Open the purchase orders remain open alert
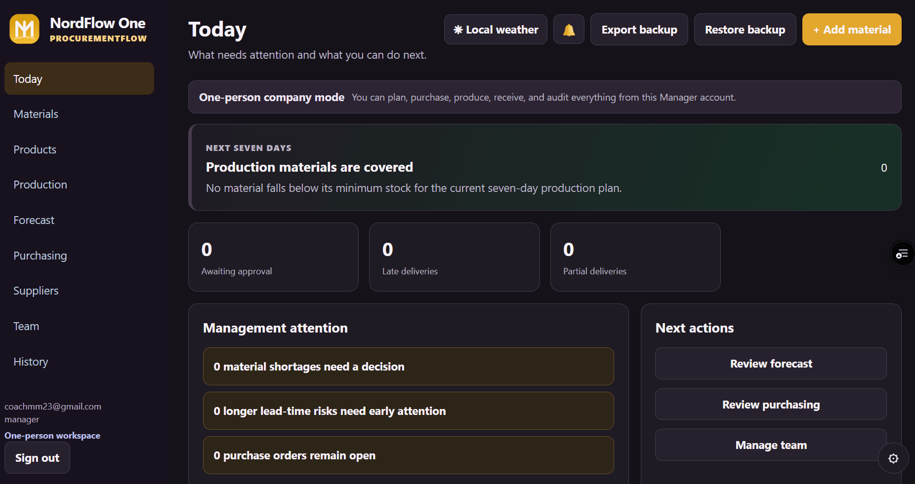915x484 pixels. [x=408, y=455]
